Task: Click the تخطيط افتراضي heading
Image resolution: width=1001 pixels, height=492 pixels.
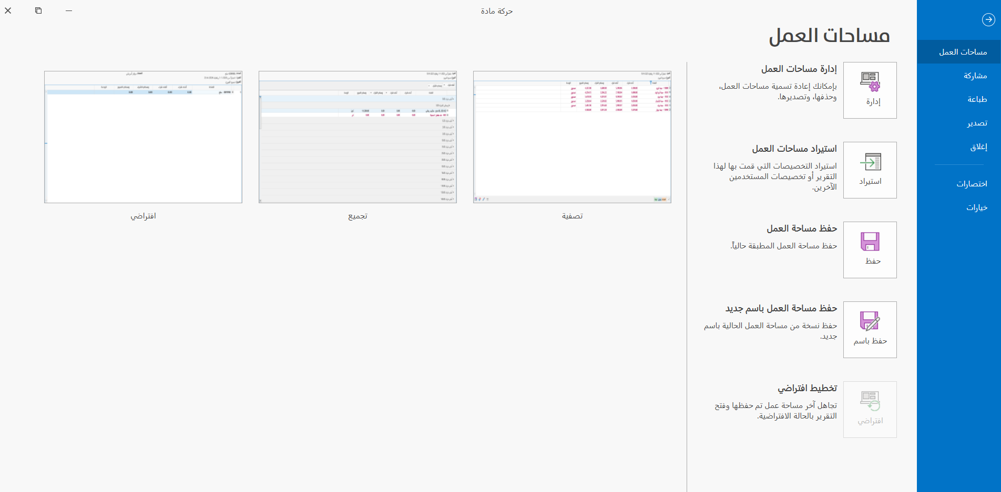Action: pyautogui.click(x=808, y=388)
